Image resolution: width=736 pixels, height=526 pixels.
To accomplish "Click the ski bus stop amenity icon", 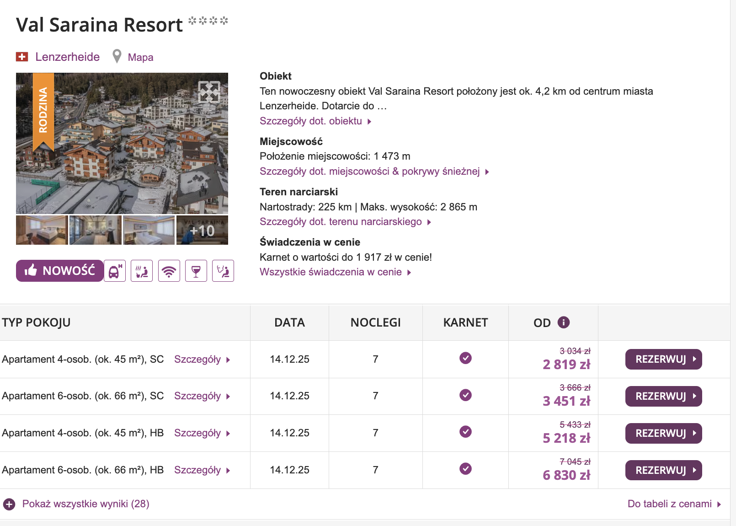I will (x=114, y=271).
